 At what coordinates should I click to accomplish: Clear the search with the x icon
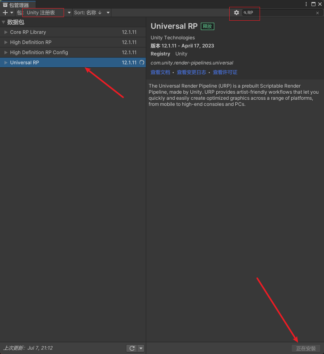coord(318,13)
